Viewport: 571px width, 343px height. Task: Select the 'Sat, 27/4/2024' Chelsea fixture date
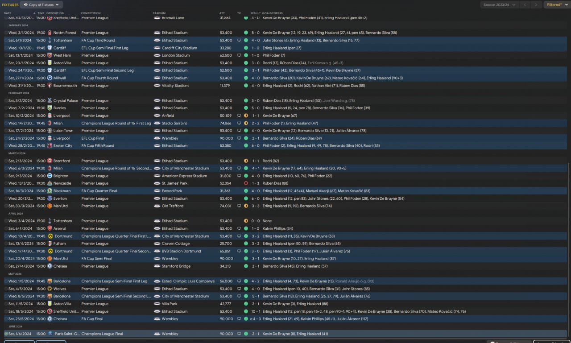coord(20,266)
